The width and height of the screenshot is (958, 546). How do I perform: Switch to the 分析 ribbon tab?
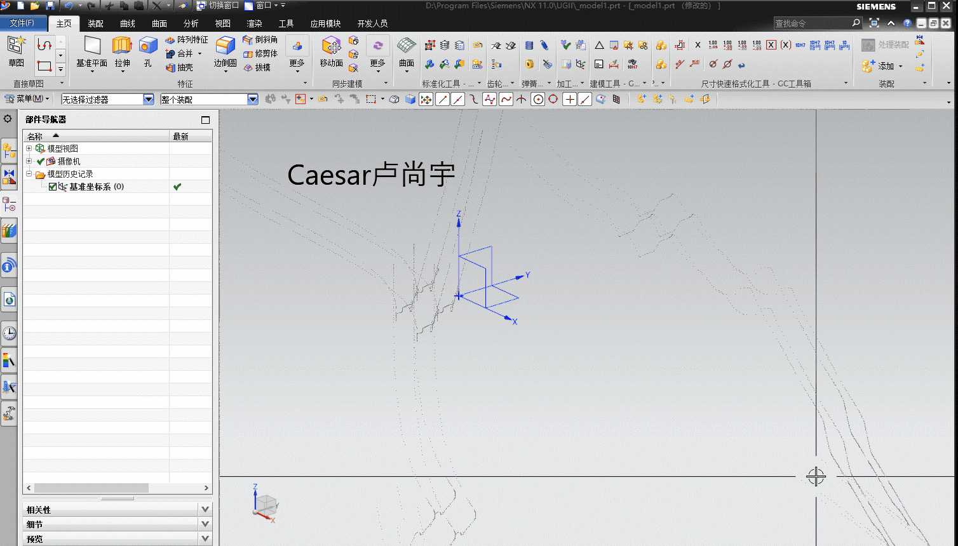coord(191,23)
